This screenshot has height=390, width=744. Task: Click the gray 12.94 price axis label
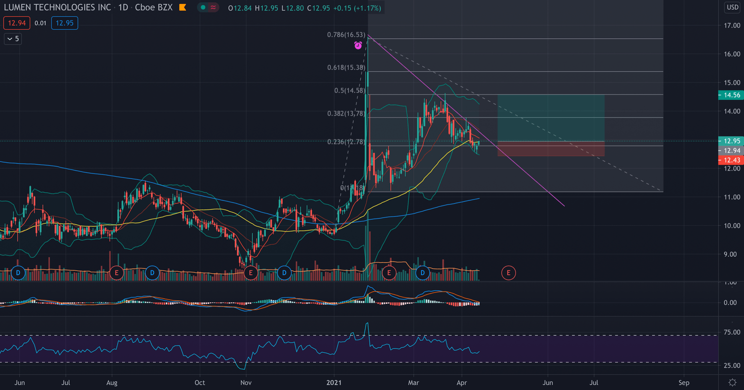click(730, 151)
